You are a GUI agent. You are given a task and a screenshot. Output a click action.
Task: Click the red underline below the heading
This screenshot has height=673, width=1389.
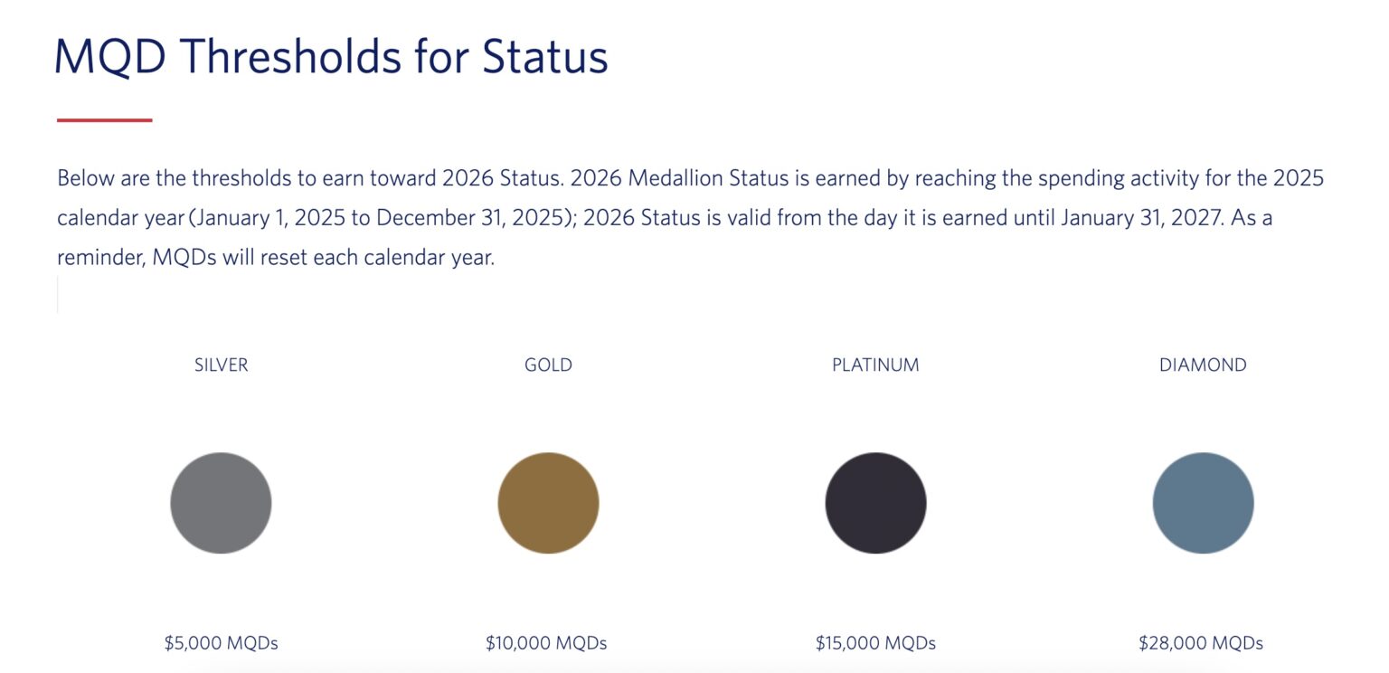[104, 119]
